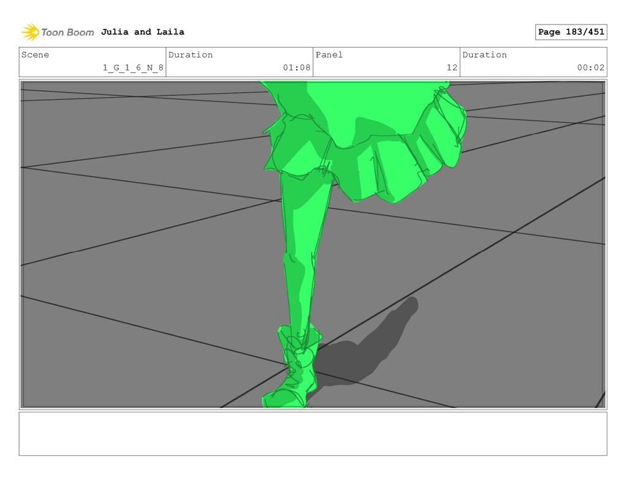Image resolution: width=627 pixels, height=484 pixels.
Task: Click the 'Scene' header label
Action: click(x=35, y=54)
